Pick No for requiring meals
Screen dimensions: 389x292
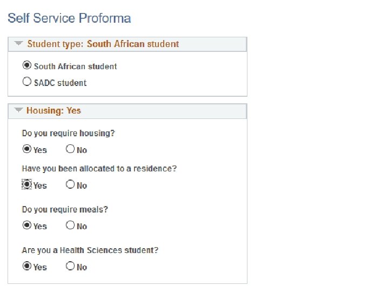[x=70, y=225]
